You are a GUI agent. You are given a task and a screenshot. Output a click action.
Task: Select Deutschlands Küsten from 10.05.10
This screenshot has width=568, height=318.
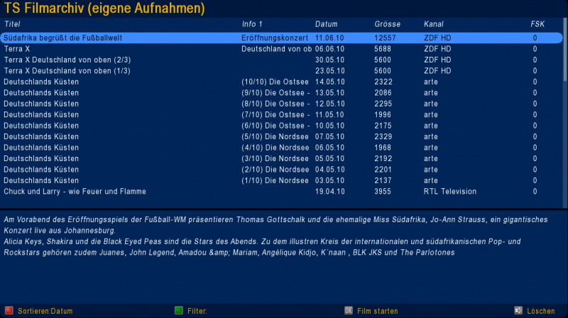[281, 126]
